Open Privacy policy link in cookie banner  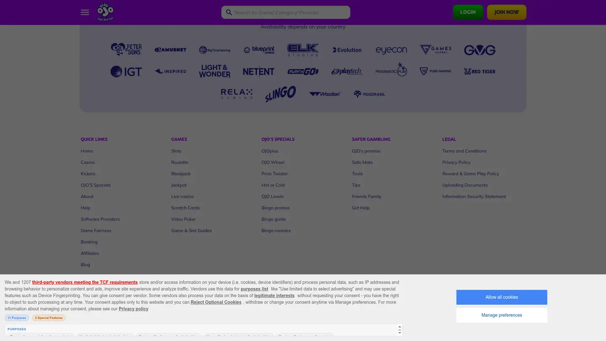[133, 309]
